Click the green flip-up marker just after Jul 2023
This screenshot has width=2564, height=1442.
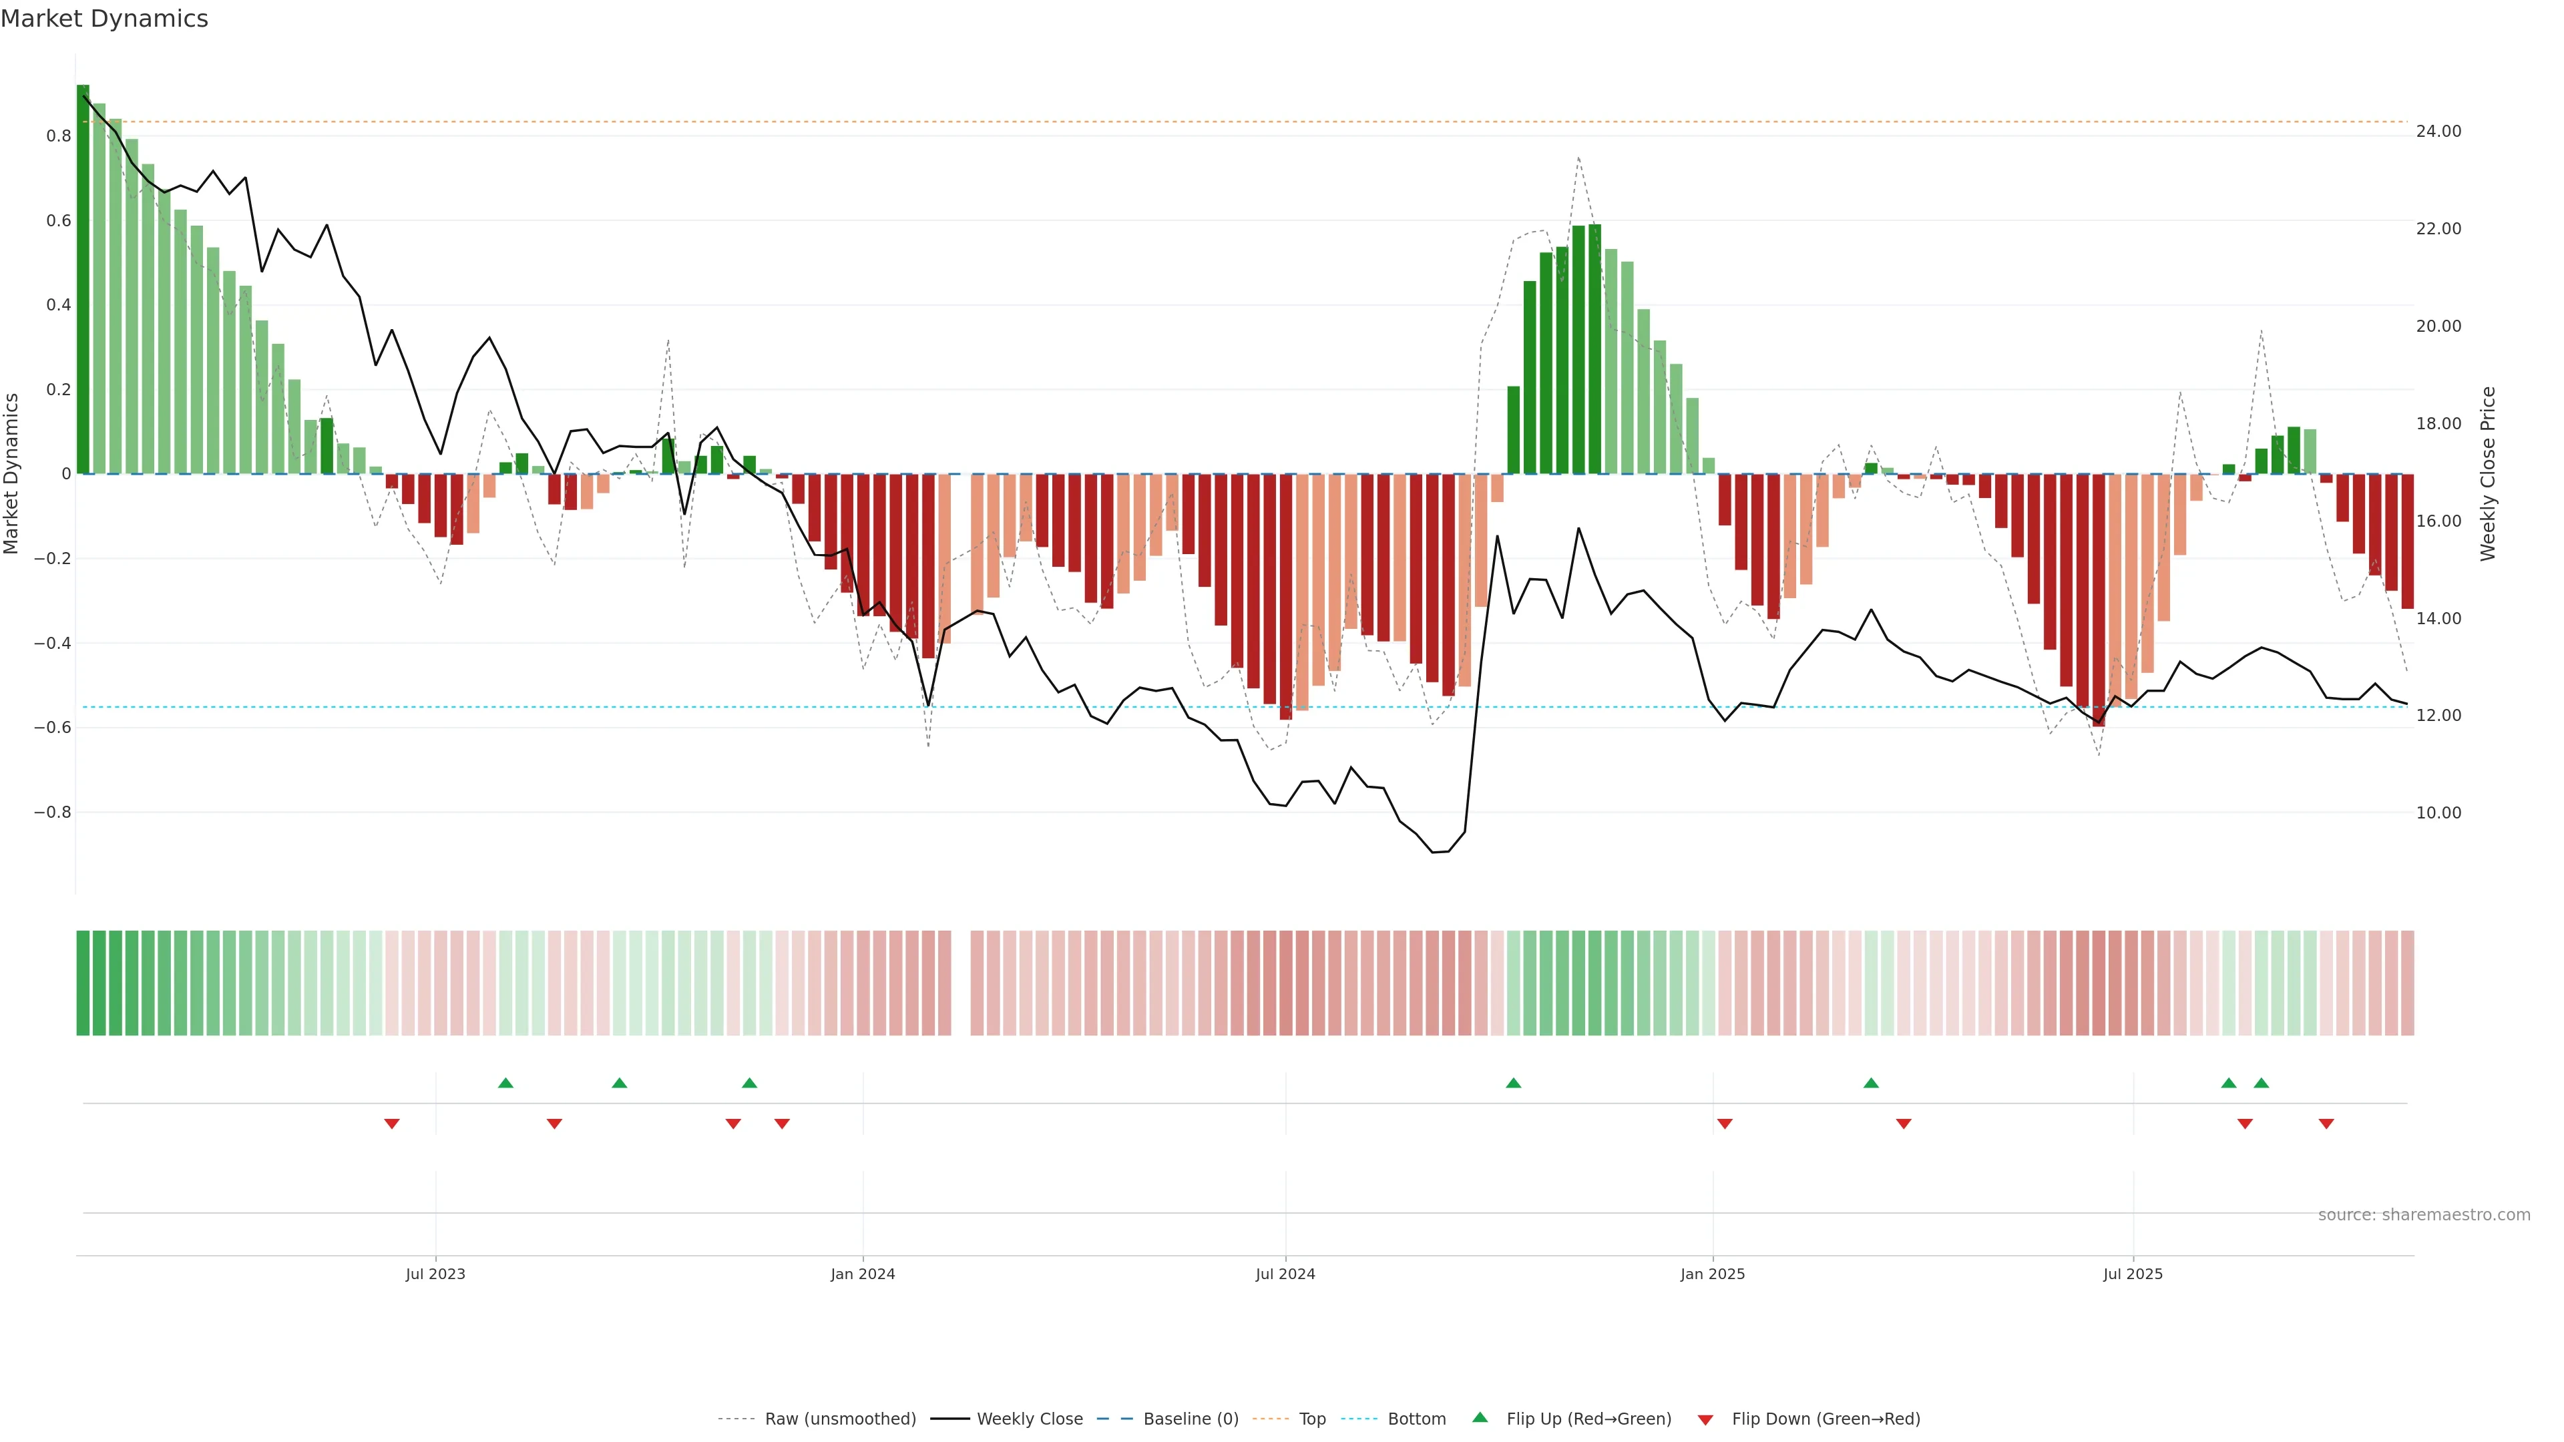(x=505, y=1083)
